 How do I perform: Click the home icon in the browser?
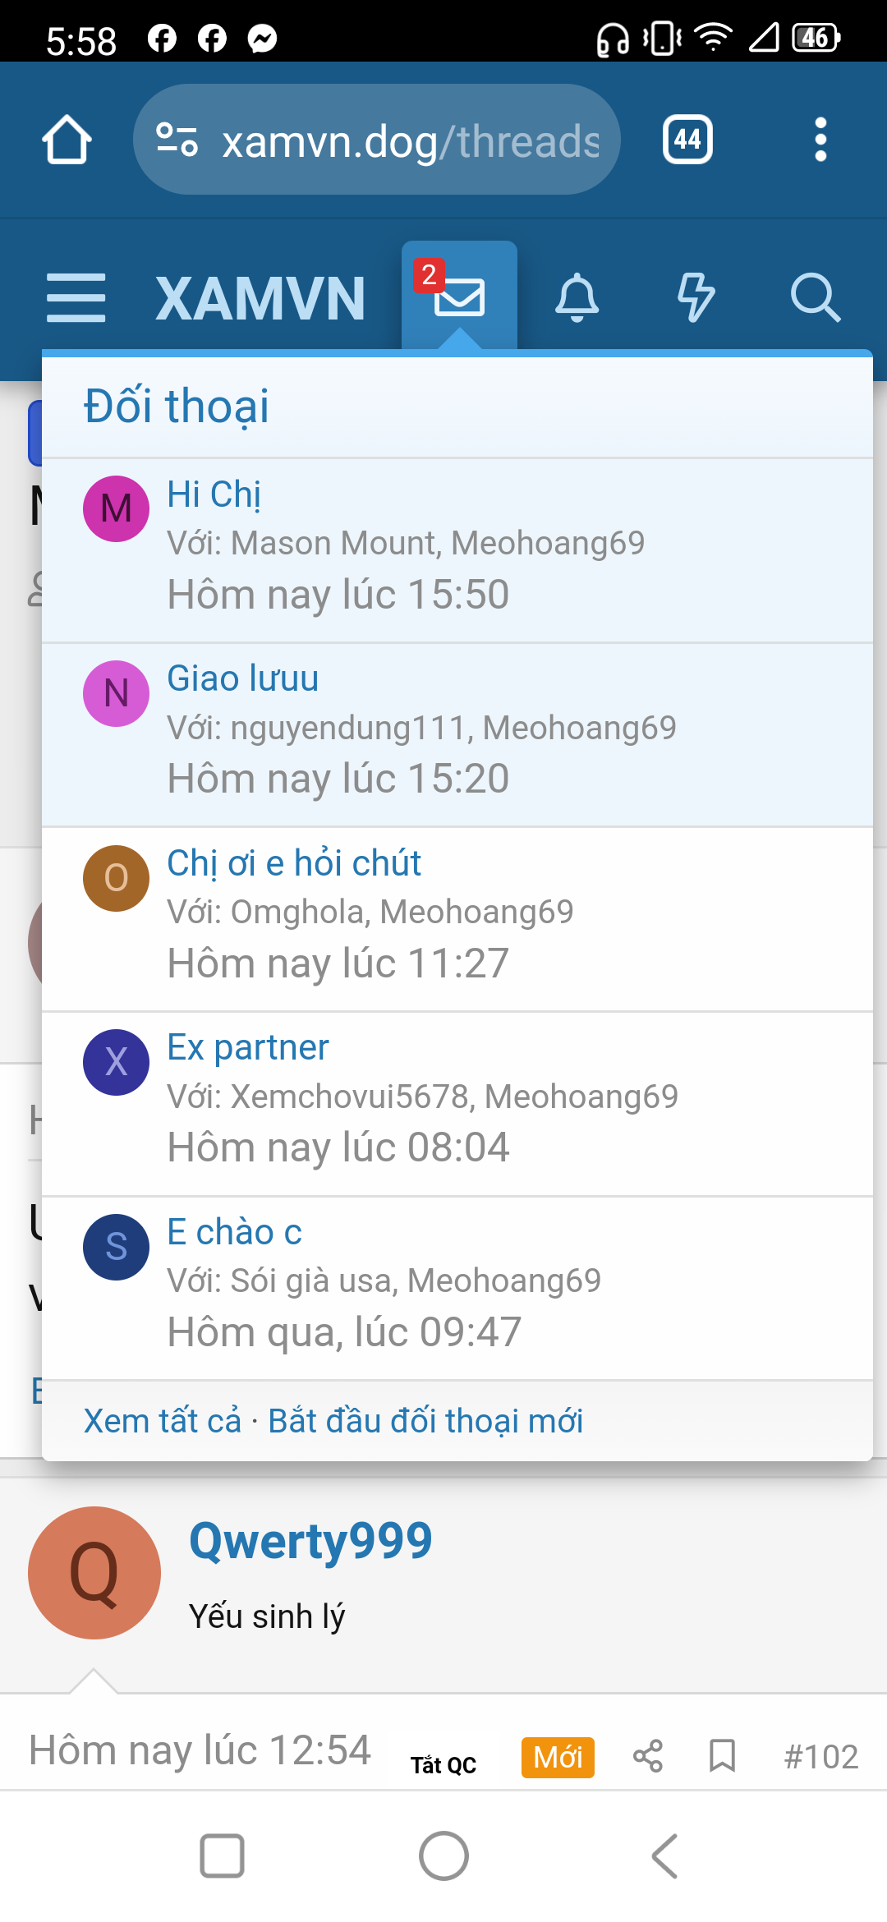click(x=67, y=138)
